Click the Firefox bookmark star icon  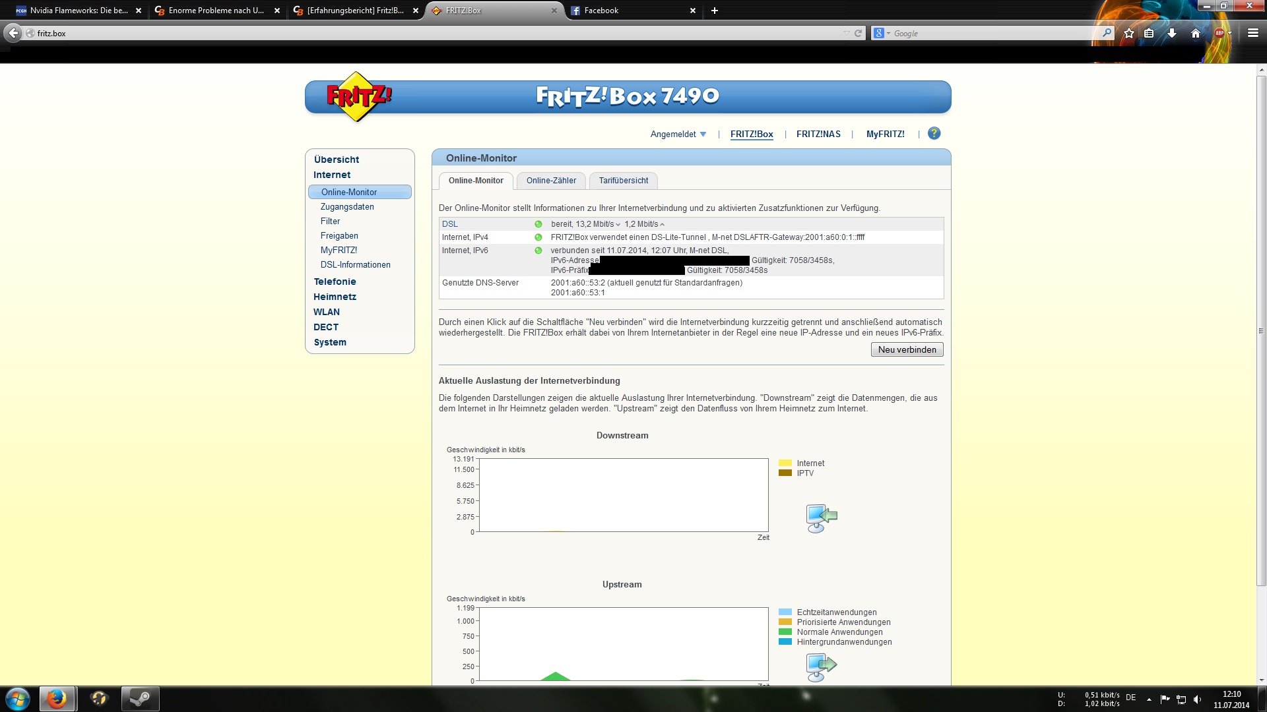click(1129, 33)
